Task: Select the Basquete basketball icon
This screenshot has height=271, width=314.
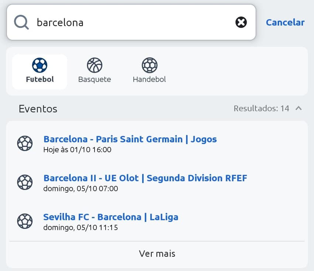Action: pos(95,65)
